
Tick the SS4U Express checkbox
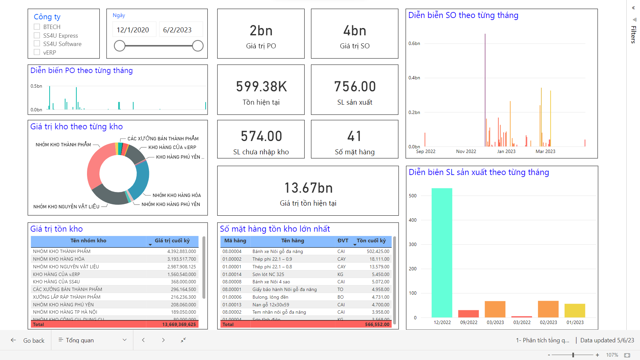coord(37,35)
